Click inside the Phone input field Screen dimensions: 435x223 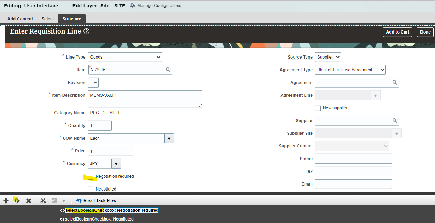[x=353, y=158]
